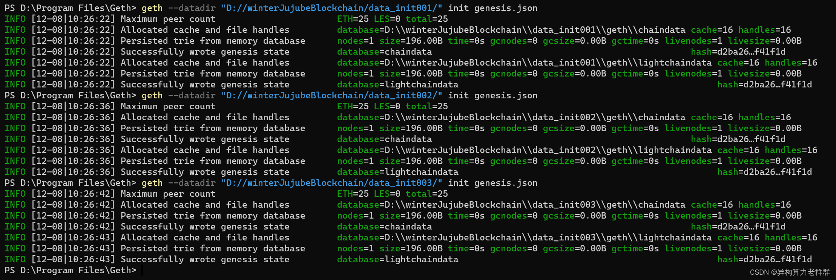This screenshot has height=280, width=836.
Task: Click the data_init003 datadir path in third command
Action: pyautogui.click(x=332, y=183)
